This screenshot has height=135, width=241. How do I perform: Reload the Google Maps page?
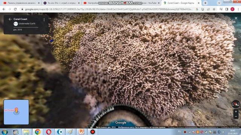coord(15,9)
